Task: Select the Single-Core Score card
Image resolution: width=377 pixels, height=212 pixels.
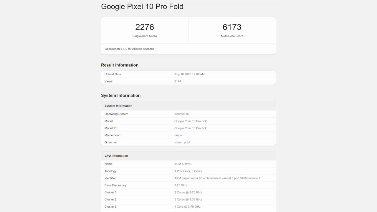Action: tap(144, 30)
